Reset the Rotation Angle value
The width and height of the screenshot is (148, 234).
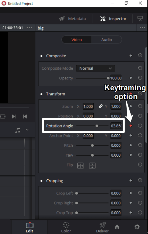tap(140, 126)
